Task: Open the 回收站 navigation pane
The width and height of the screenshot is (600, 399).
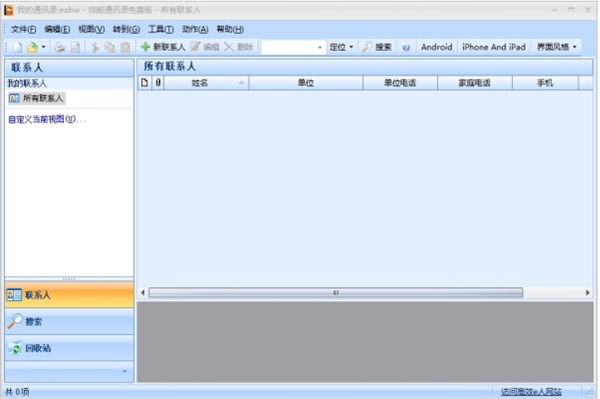Action: 69,348
